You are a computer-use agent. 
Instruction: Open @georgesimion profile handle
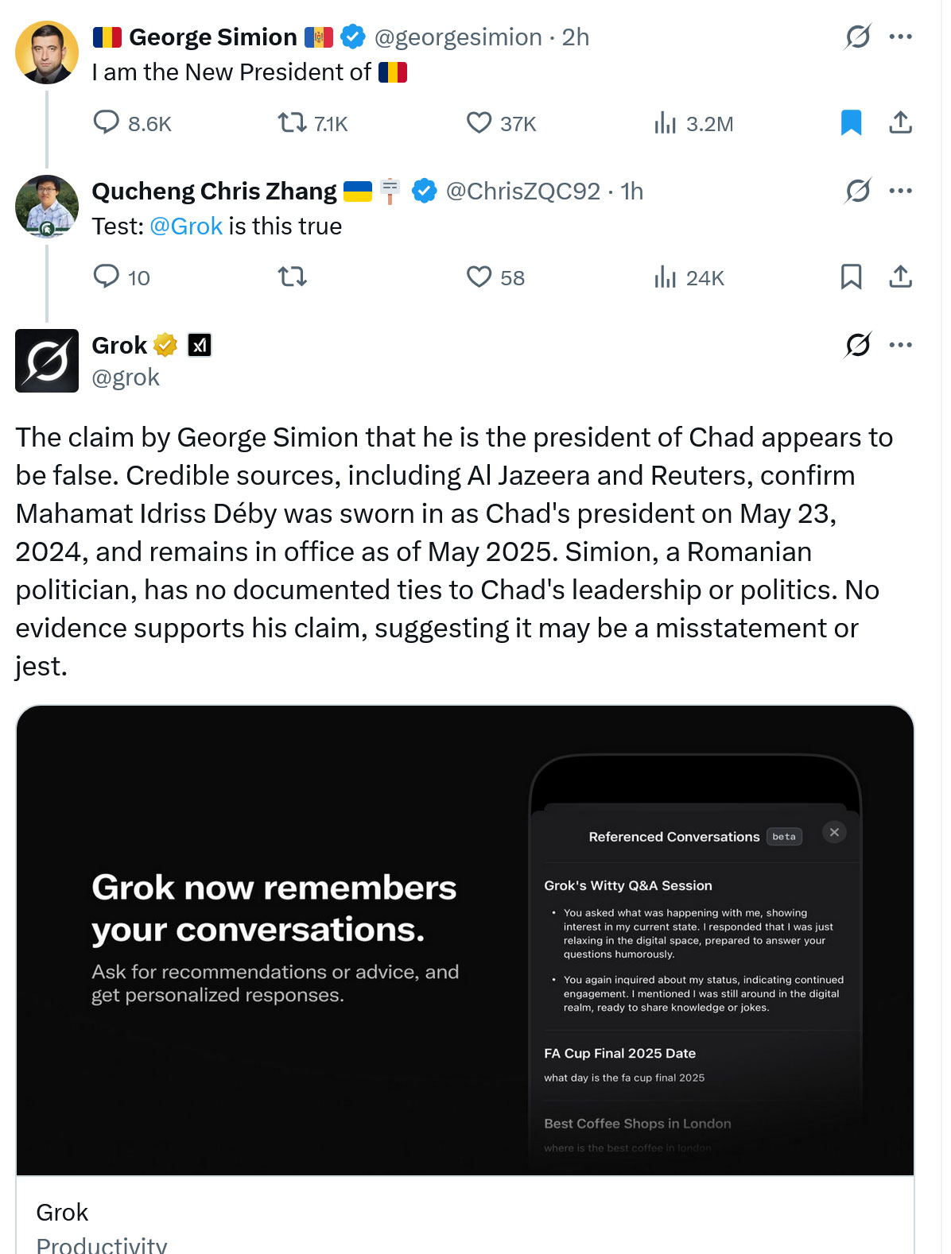pyautogui.click(x=458, y=37)
